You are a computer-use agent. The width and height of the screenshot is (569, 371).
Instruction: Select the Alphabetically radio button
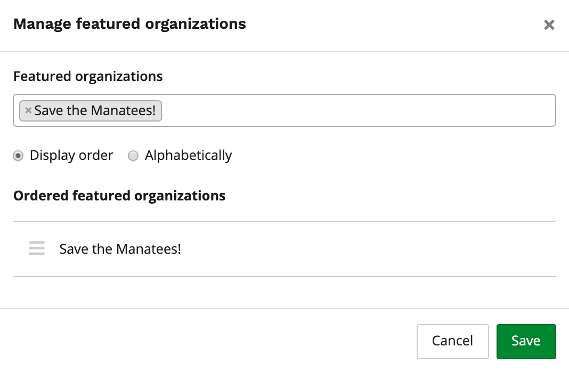pyautogui.click(x=133, y=156)
